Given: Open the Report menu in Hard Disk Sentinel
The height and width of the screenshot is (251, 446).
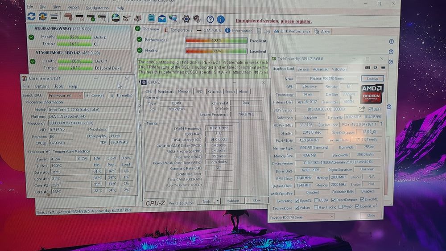Looking at the screenshot, I should [73, 8].
